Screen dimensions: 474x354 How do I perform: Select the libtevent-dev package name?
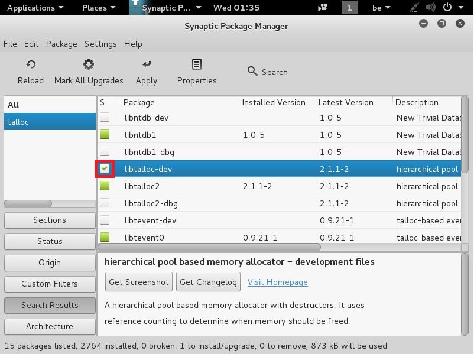[150, 220]
